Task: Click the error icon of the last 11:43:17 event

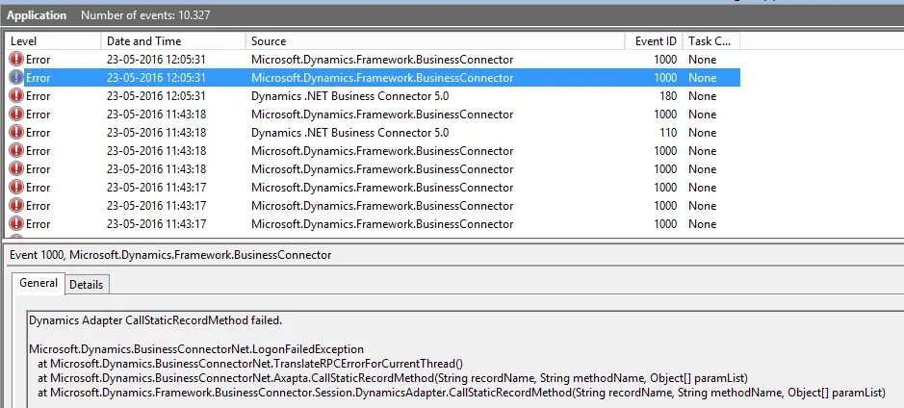Action: click(x=16, y=224)
